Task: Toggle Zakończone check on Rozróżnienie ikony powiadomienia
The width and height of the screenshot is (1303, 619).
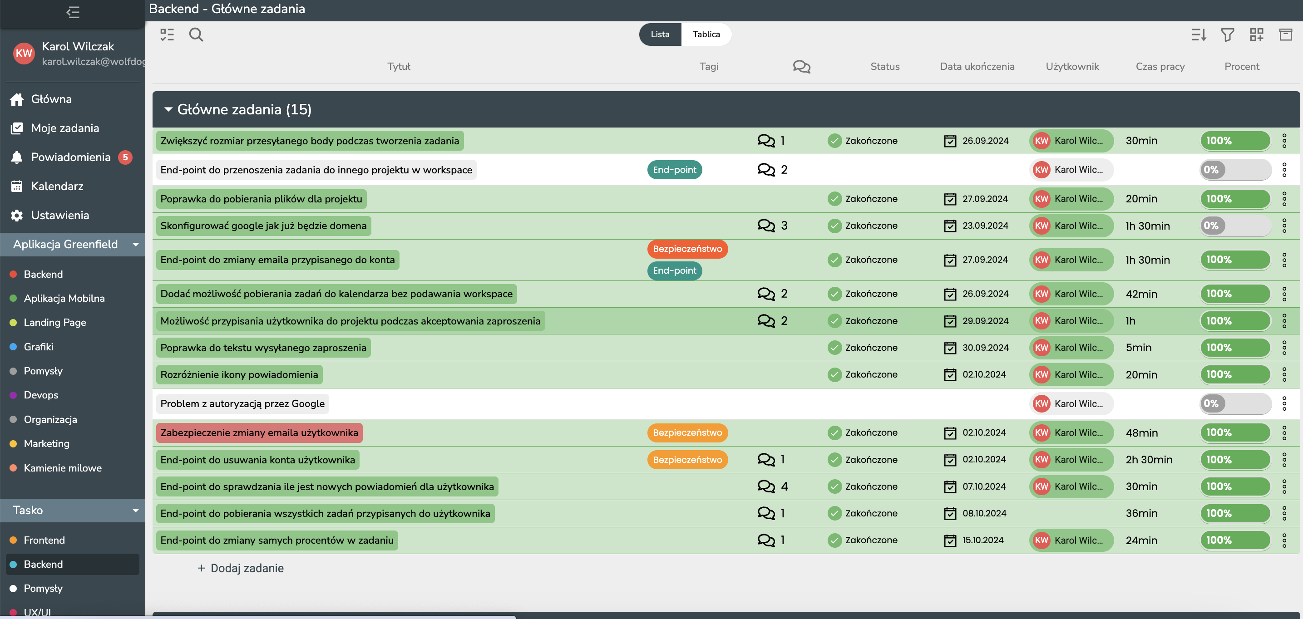Action: (x=834, y=375)
